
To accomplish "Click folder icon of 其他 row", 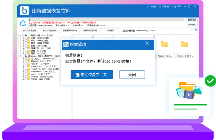I will pyautogui.click(x=29, y=43).
